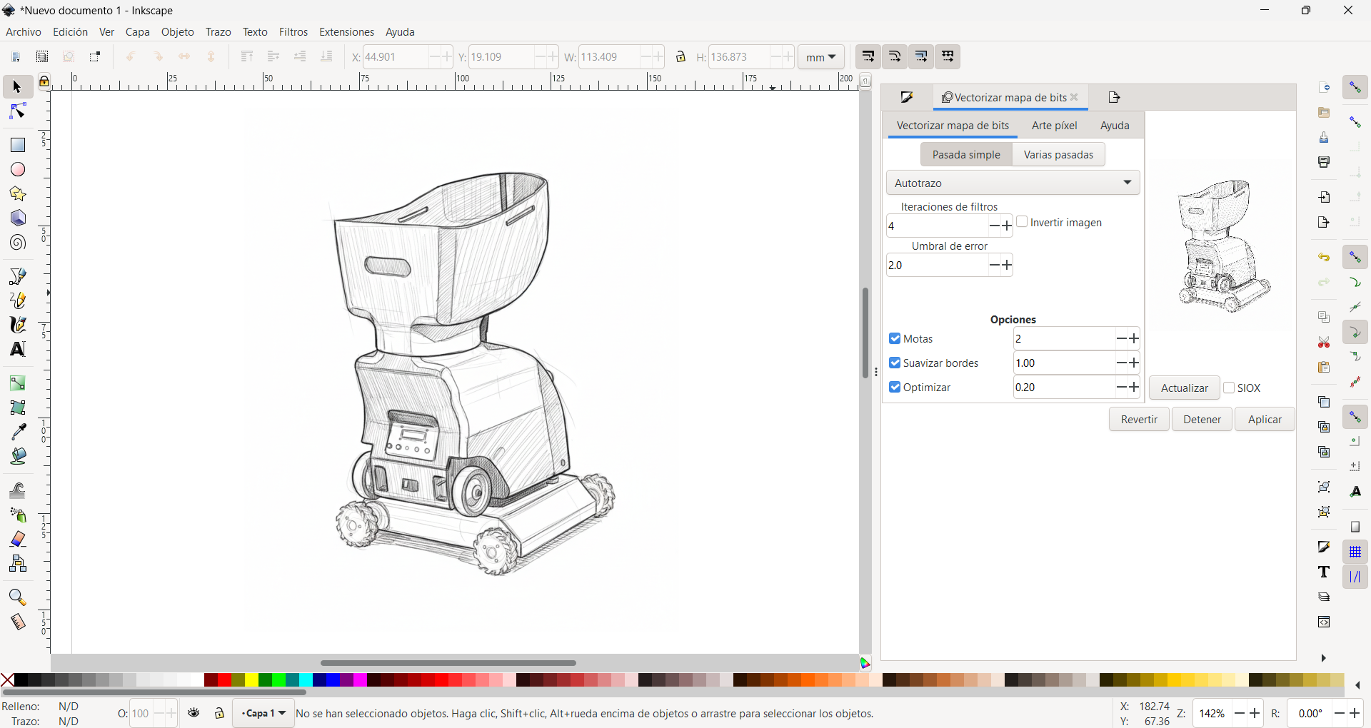The width and height of the screenshot is (1371, 728).
Task: Select the Node editing tool
Action: [x=16, y=111]
